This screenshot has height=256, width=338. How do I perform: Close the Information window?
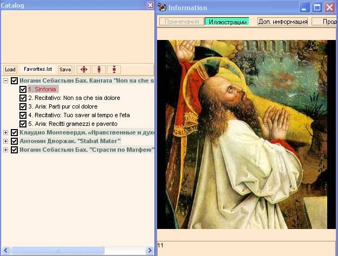pyautogui.click(x=329, y=8)
